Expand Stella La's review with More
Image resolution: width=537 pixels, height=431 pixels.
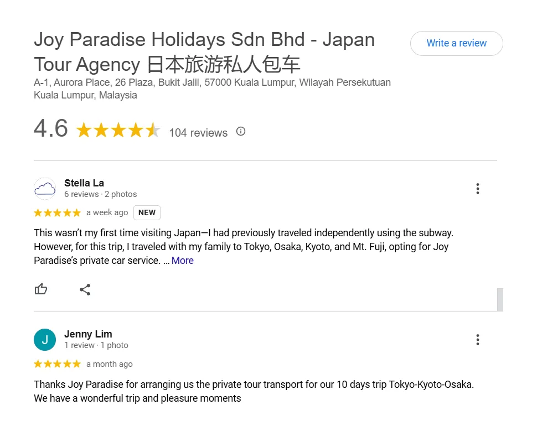click(x=183, y=261)
